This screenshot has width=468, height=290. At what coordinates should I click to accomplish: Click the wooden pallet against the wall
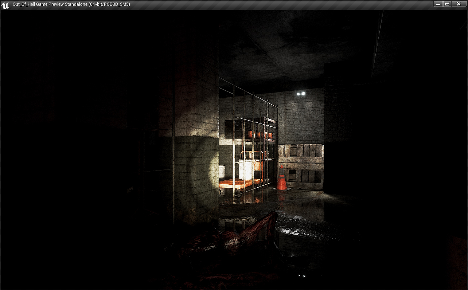pyautogui.click(x=301, y=166)
